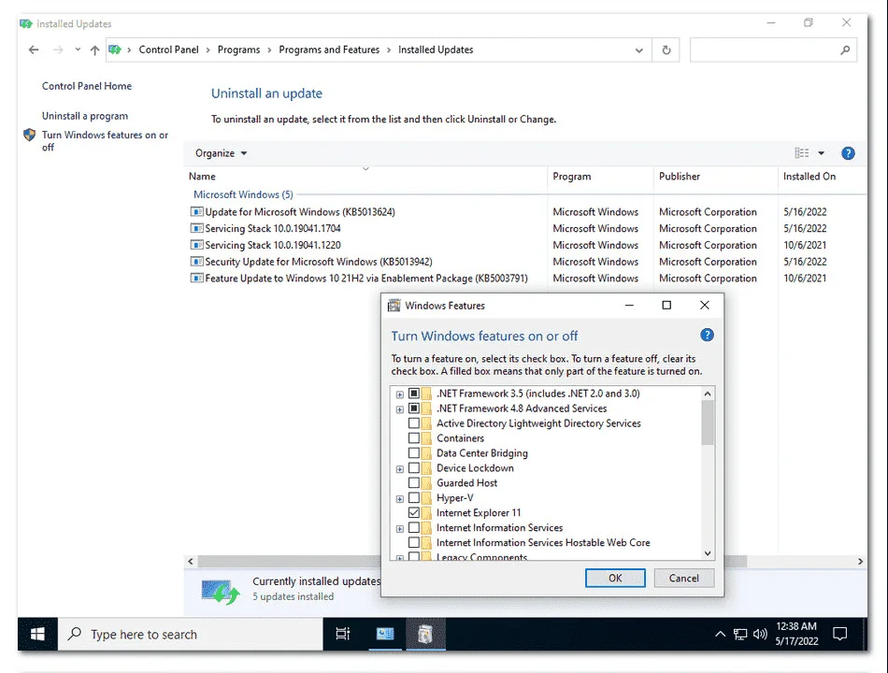Click the shield icon beside Windows features link
The width and height of the screenshot is (888, 673).
(30, 135)
